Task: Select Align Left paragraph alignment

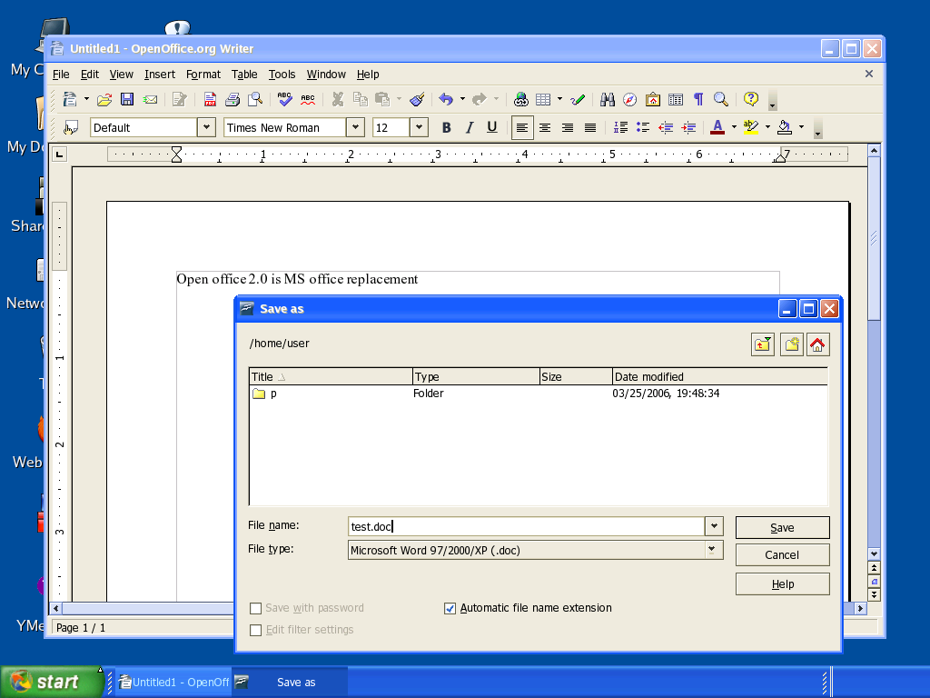Action: coord(522,127)
